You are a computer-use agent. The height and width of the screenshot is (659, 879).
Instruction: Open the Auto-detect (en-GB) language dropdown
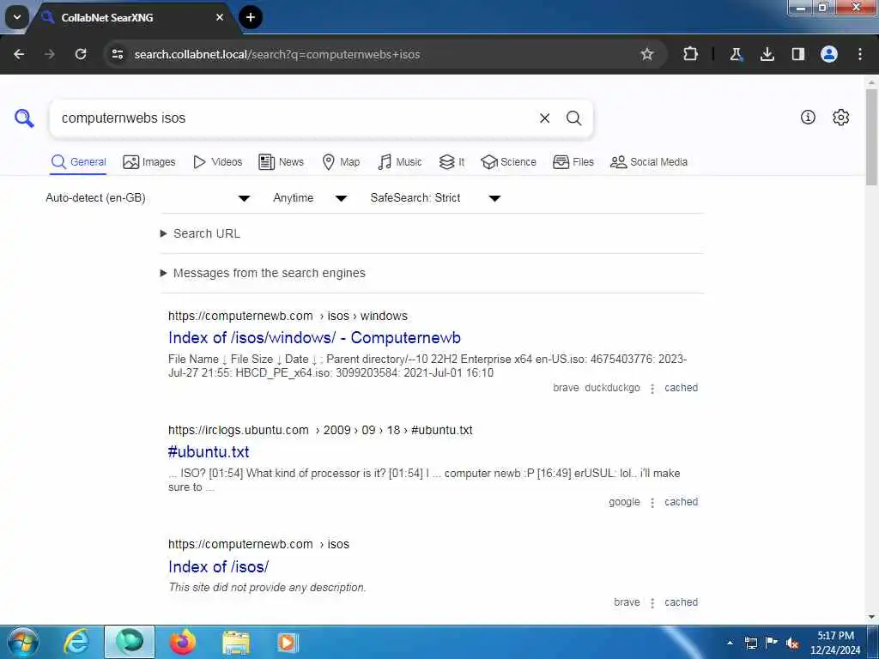148,198
